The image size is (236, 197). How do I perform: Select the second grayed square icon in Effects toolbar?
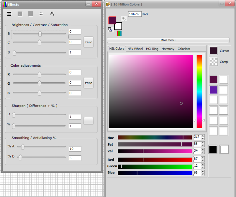pos(30,14)
